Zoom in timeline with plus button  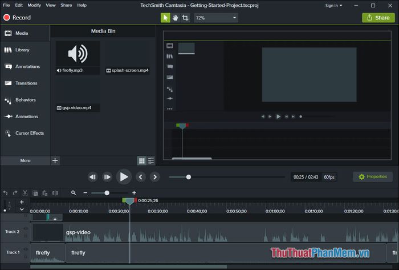134,193
